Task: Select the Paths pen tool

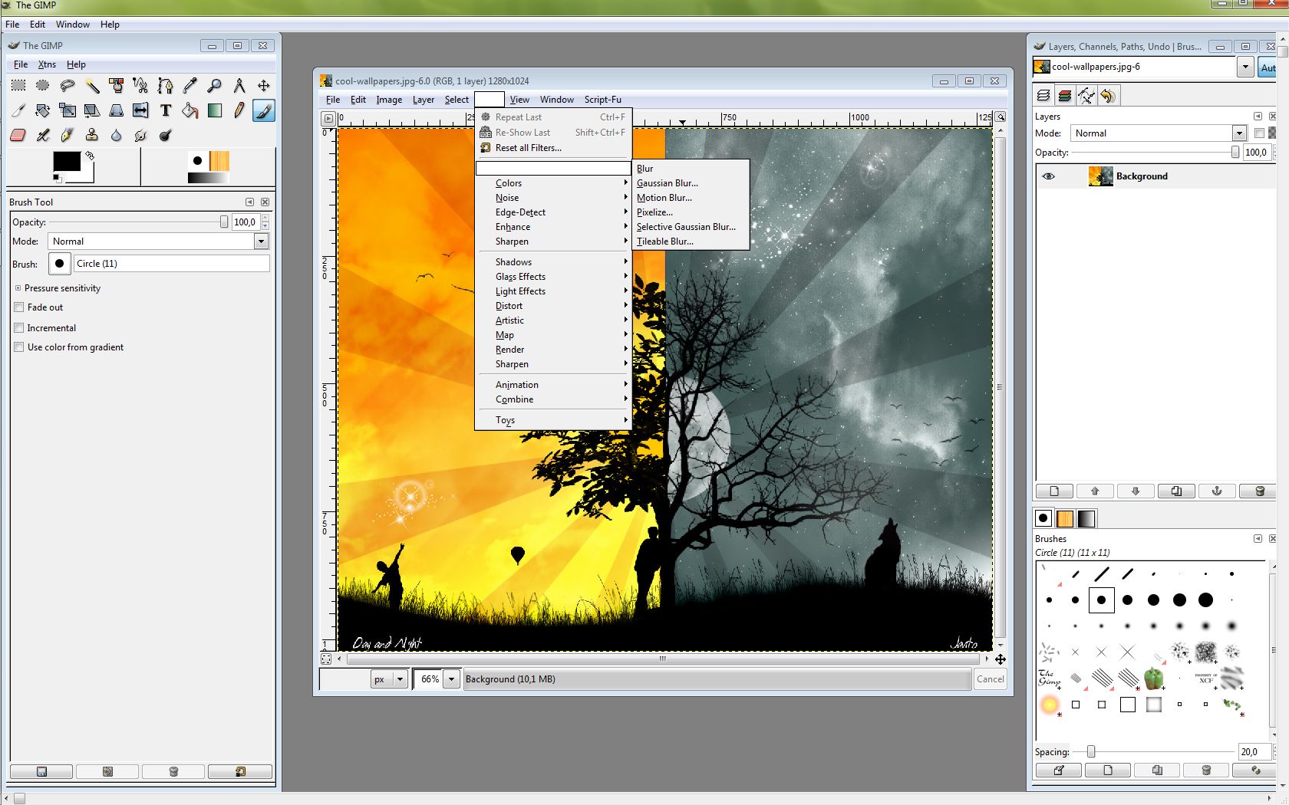Action: coord(166,86)
